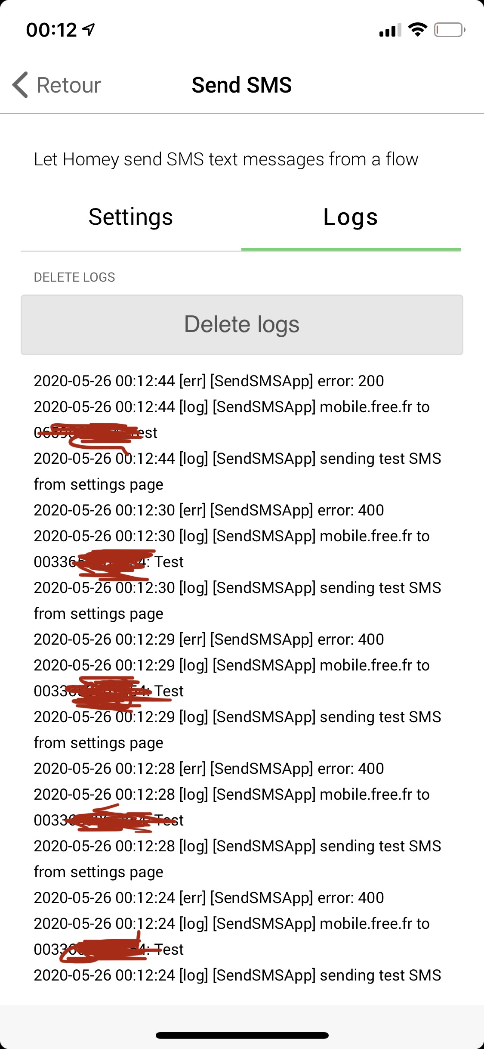
Task: Tap the Let Homey send SMS description text
Action: 226,159
